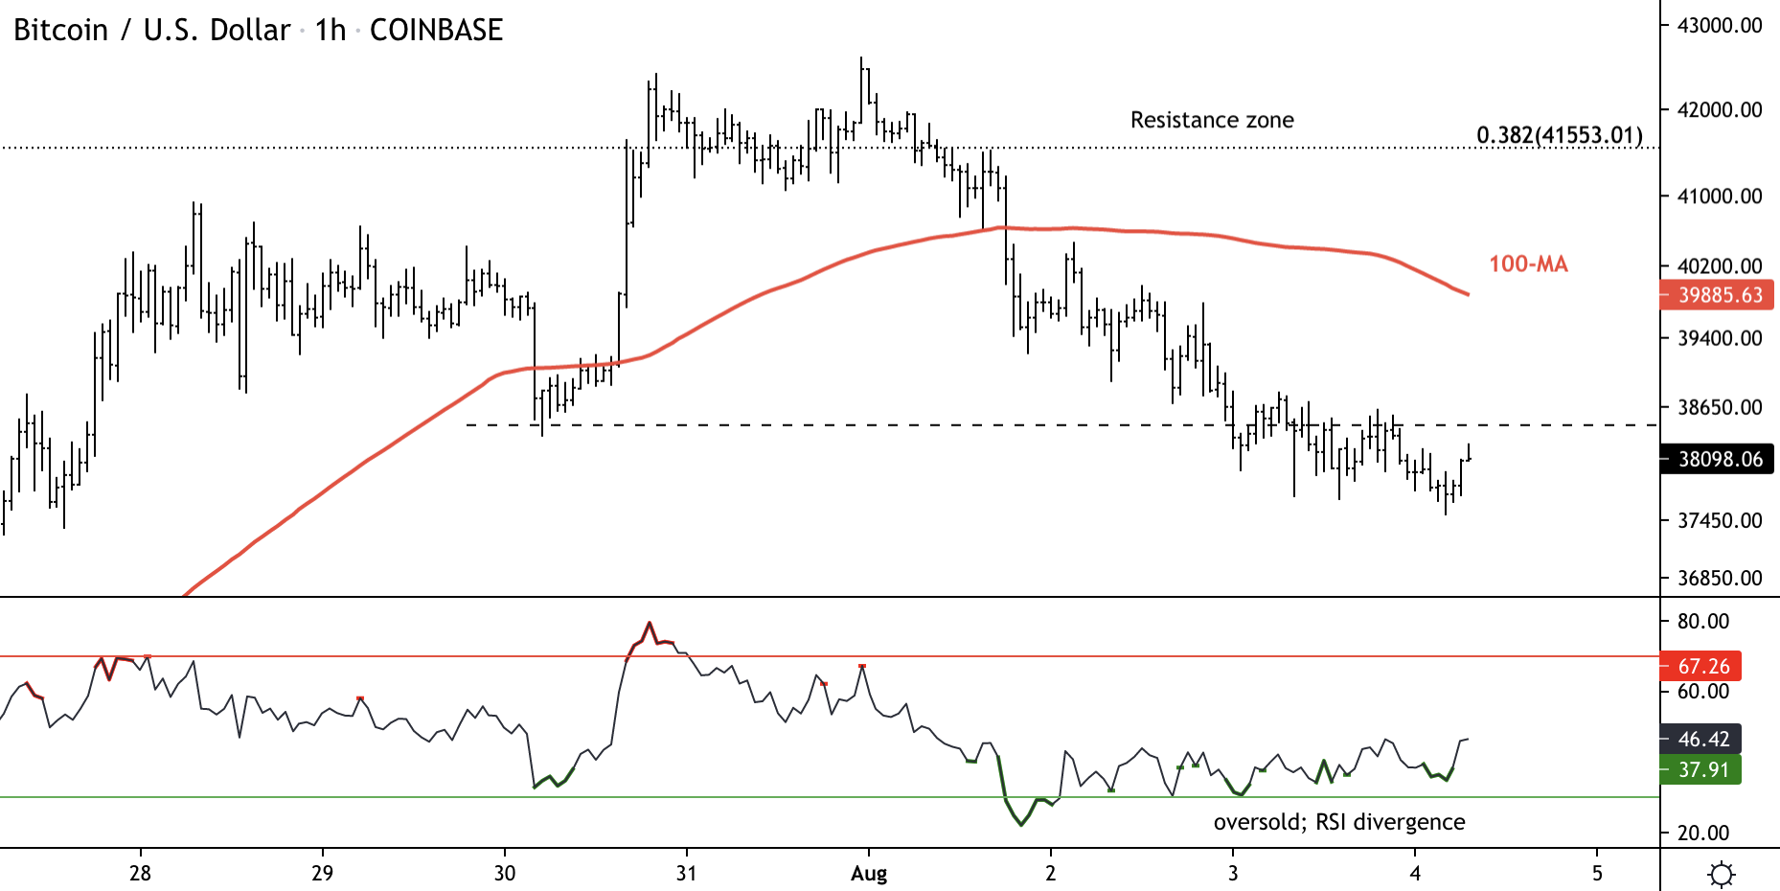Click the 2 date marker on time axis

click(1051, 873)
